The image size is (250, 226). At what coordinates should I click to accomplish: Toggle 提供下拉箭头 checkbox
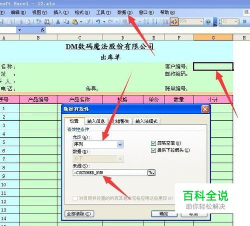153,150
